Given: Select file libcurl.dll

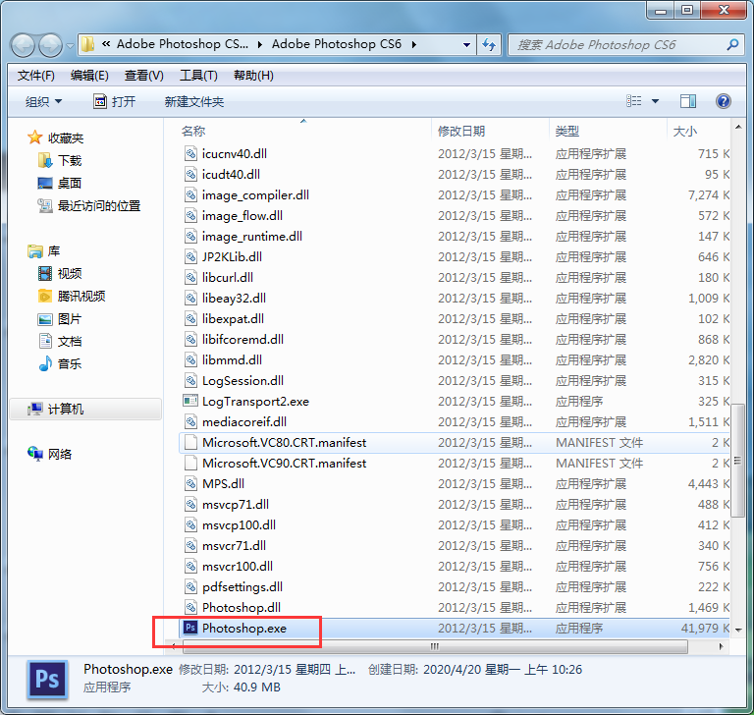Looking at the screenshot, I should point(228,278).
